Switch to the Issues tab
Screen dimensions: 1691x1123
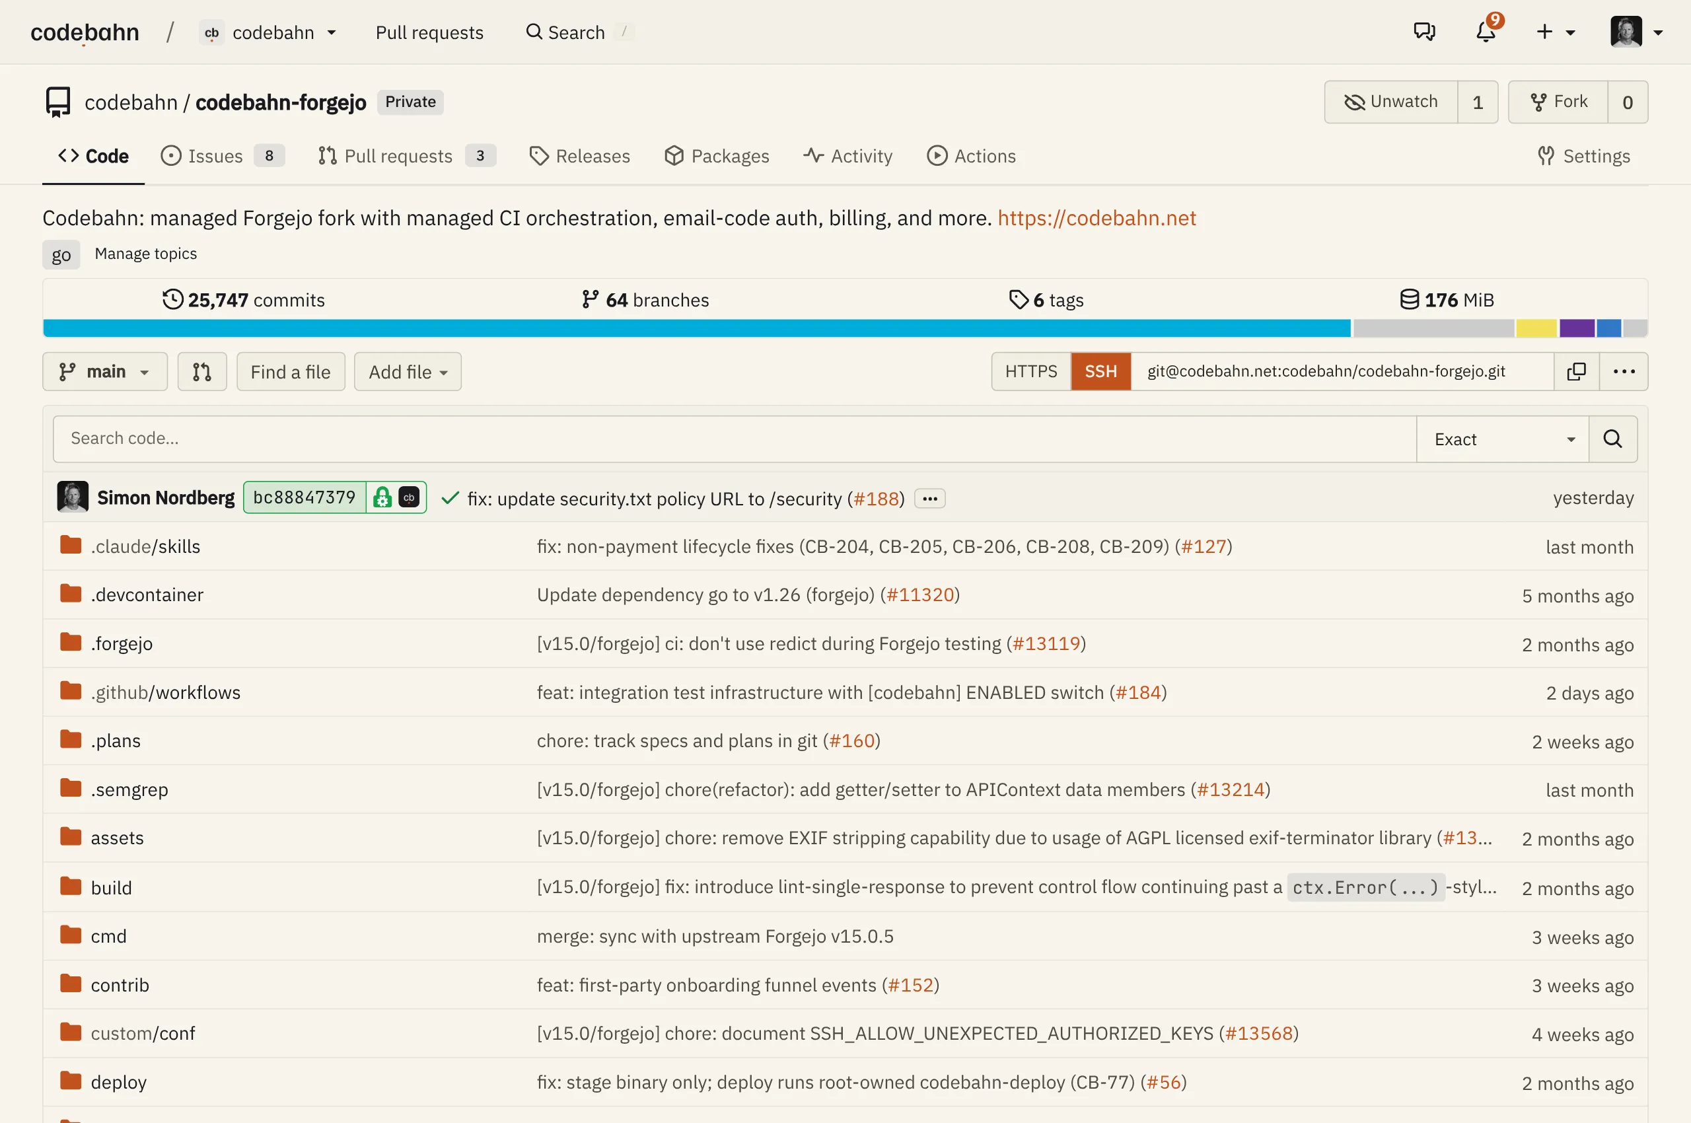click(222, 156)
